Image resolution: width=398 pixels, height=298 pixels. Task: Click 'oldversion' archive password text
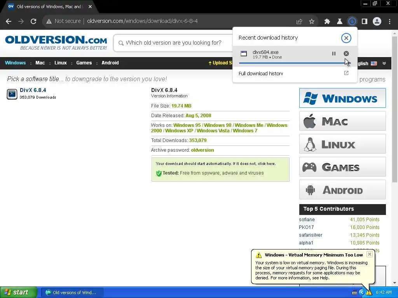[202, 150]
